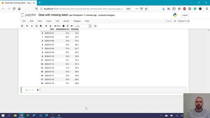Screen dimensions: 210x118
Task: Open the Firefox account icon
Action: pyautogui.click(x=179, y=9)
